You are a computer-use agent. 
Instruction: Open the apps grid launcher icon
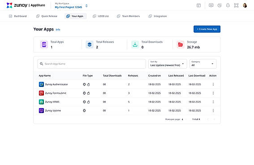click(x=237, y=5)
